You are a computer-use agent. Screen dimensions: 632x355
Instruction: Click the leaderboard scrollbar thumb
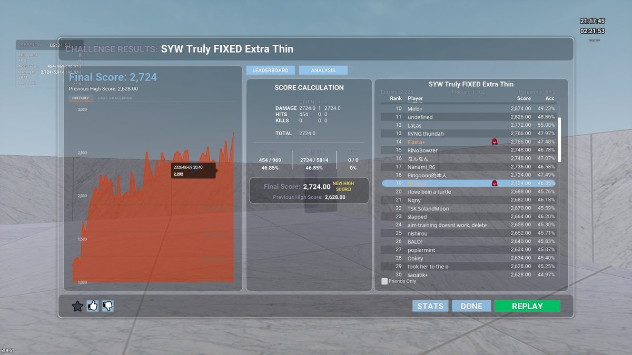559,139
